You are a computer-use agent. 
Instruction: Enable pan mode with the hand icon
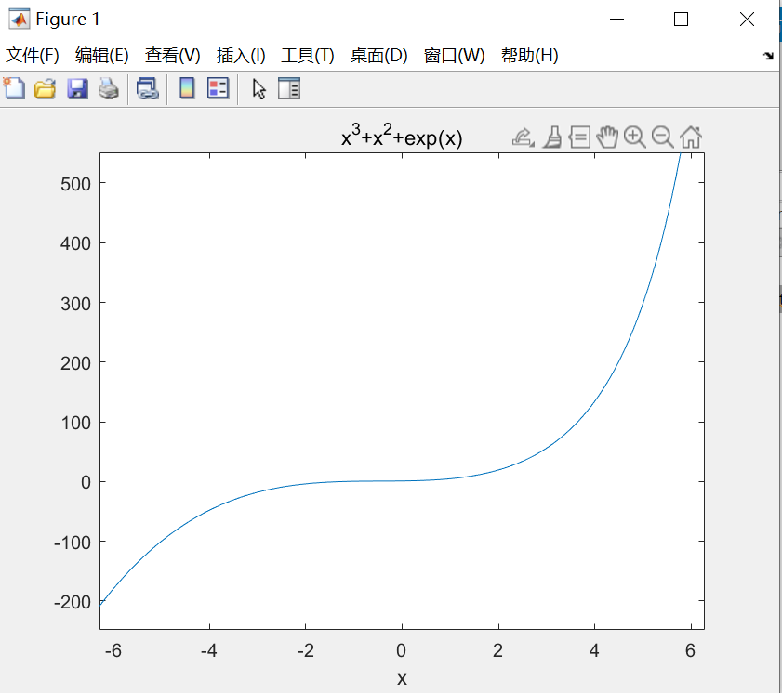tap(606, 137)
